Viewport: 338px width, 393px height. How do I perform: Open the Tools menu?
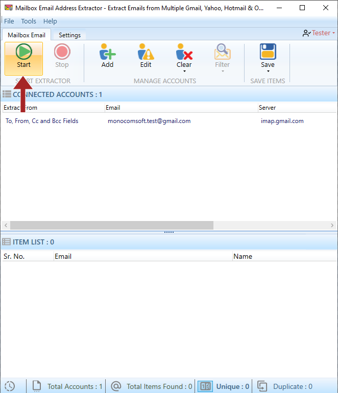pos(29,21)
